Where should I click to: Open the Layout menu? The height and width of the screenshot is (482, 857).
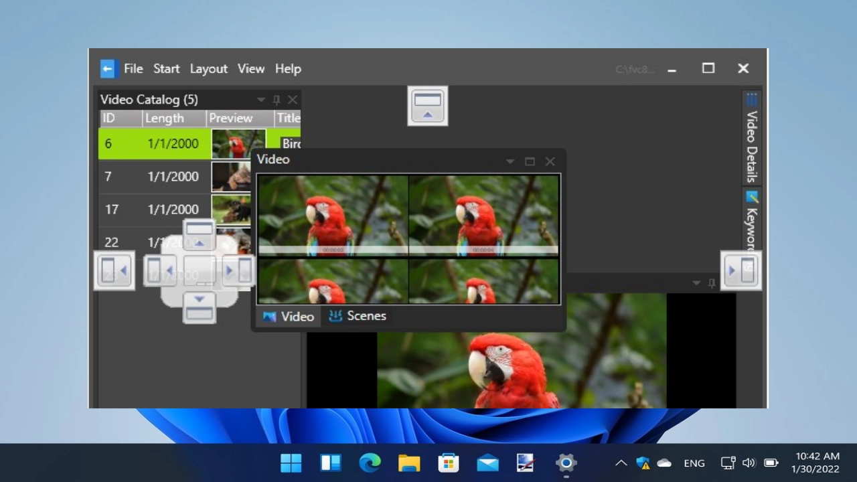[208, 68]
